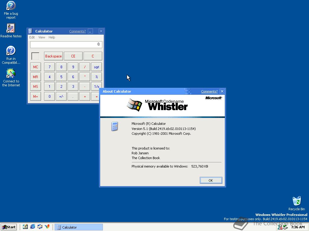This screenshot has width=309, height=231.
Task: Click digit 5 on the Calculator
Action: point(61,77)
